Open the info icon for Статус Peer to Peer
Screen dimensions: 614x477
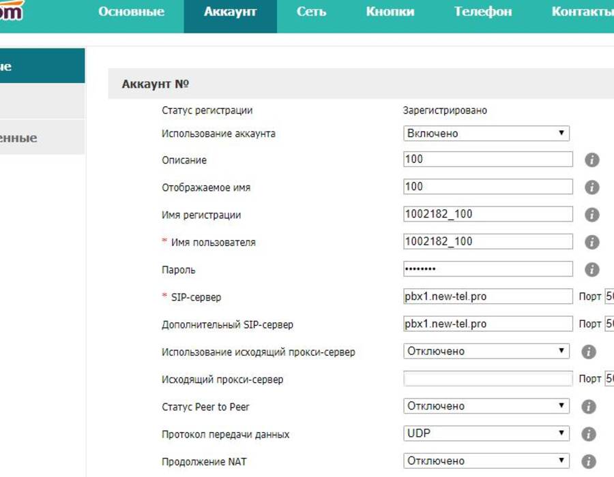[x=589, y=407]
